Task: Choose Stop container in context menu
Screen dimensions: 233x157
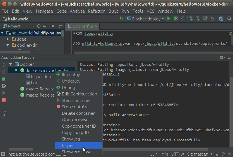Action: [x=76, y=107]
